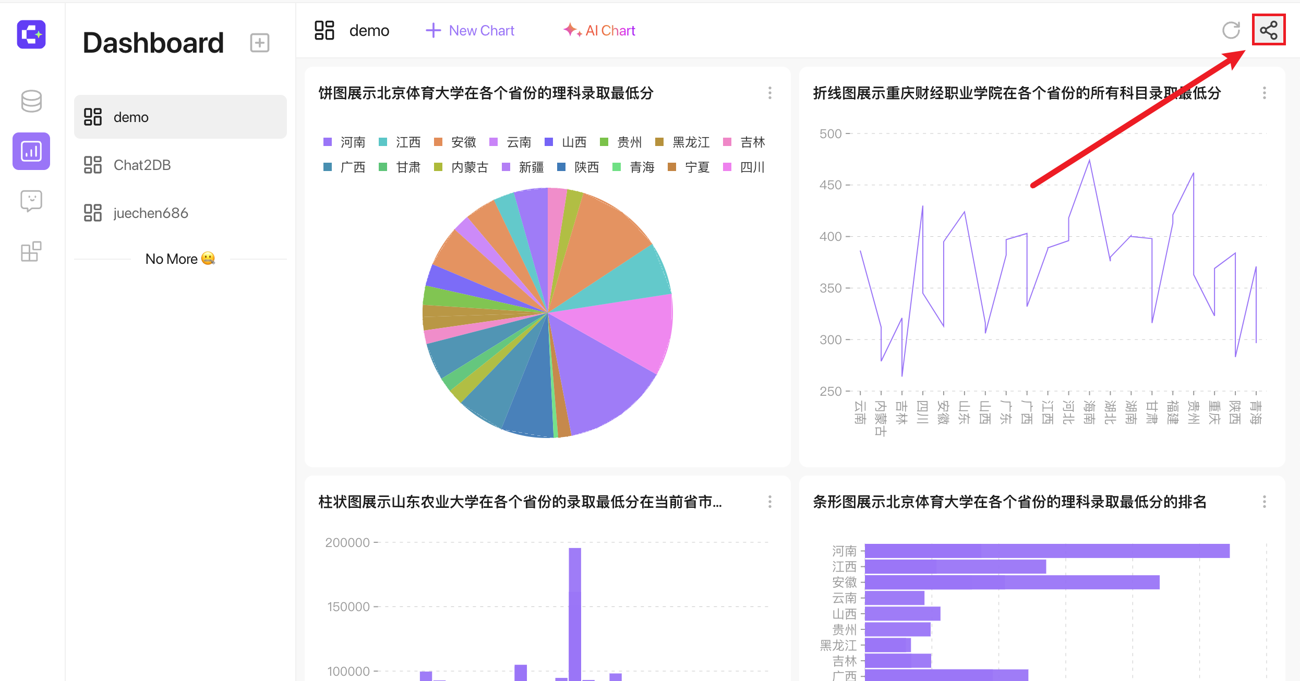
Task: Select the dashboard chart sidebar icon
Action: click(31, 151)
